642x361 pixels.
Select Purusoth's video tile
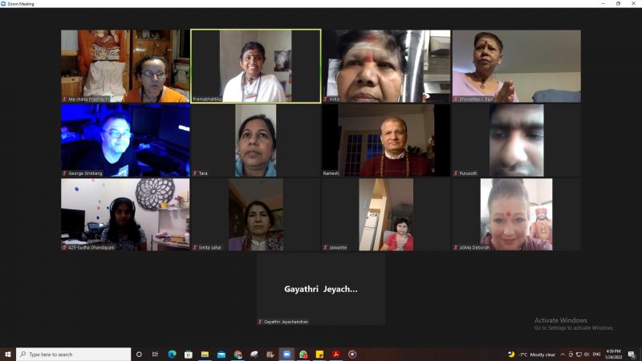[516, 140]
